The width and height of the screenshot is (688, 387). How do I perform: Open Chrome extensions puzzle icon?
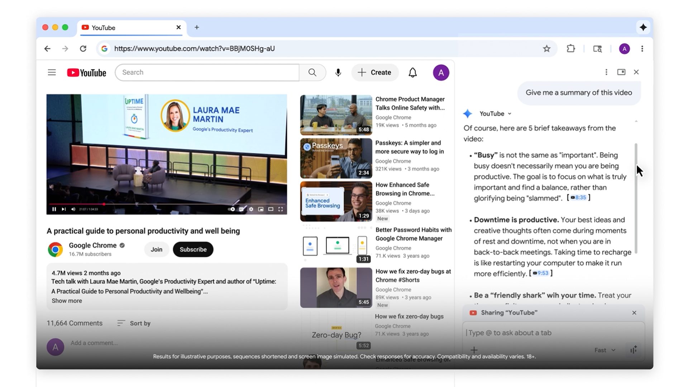pos(570,49)
